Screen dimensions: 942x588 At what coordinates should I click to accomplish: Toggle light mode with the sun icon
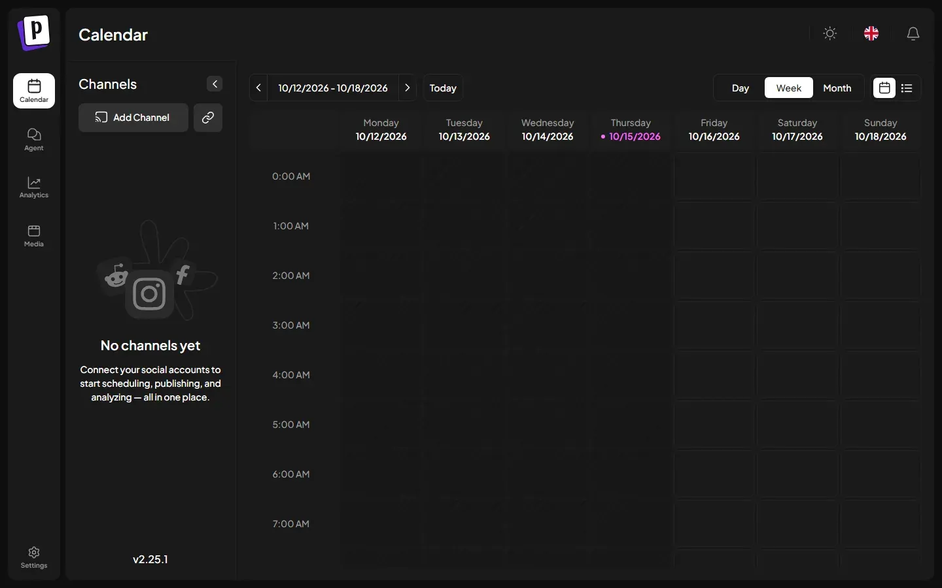coord(830,33)
